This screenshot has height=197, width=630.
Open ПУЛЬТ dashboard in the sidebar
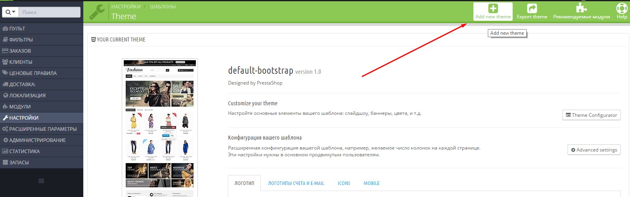point(17,29)
